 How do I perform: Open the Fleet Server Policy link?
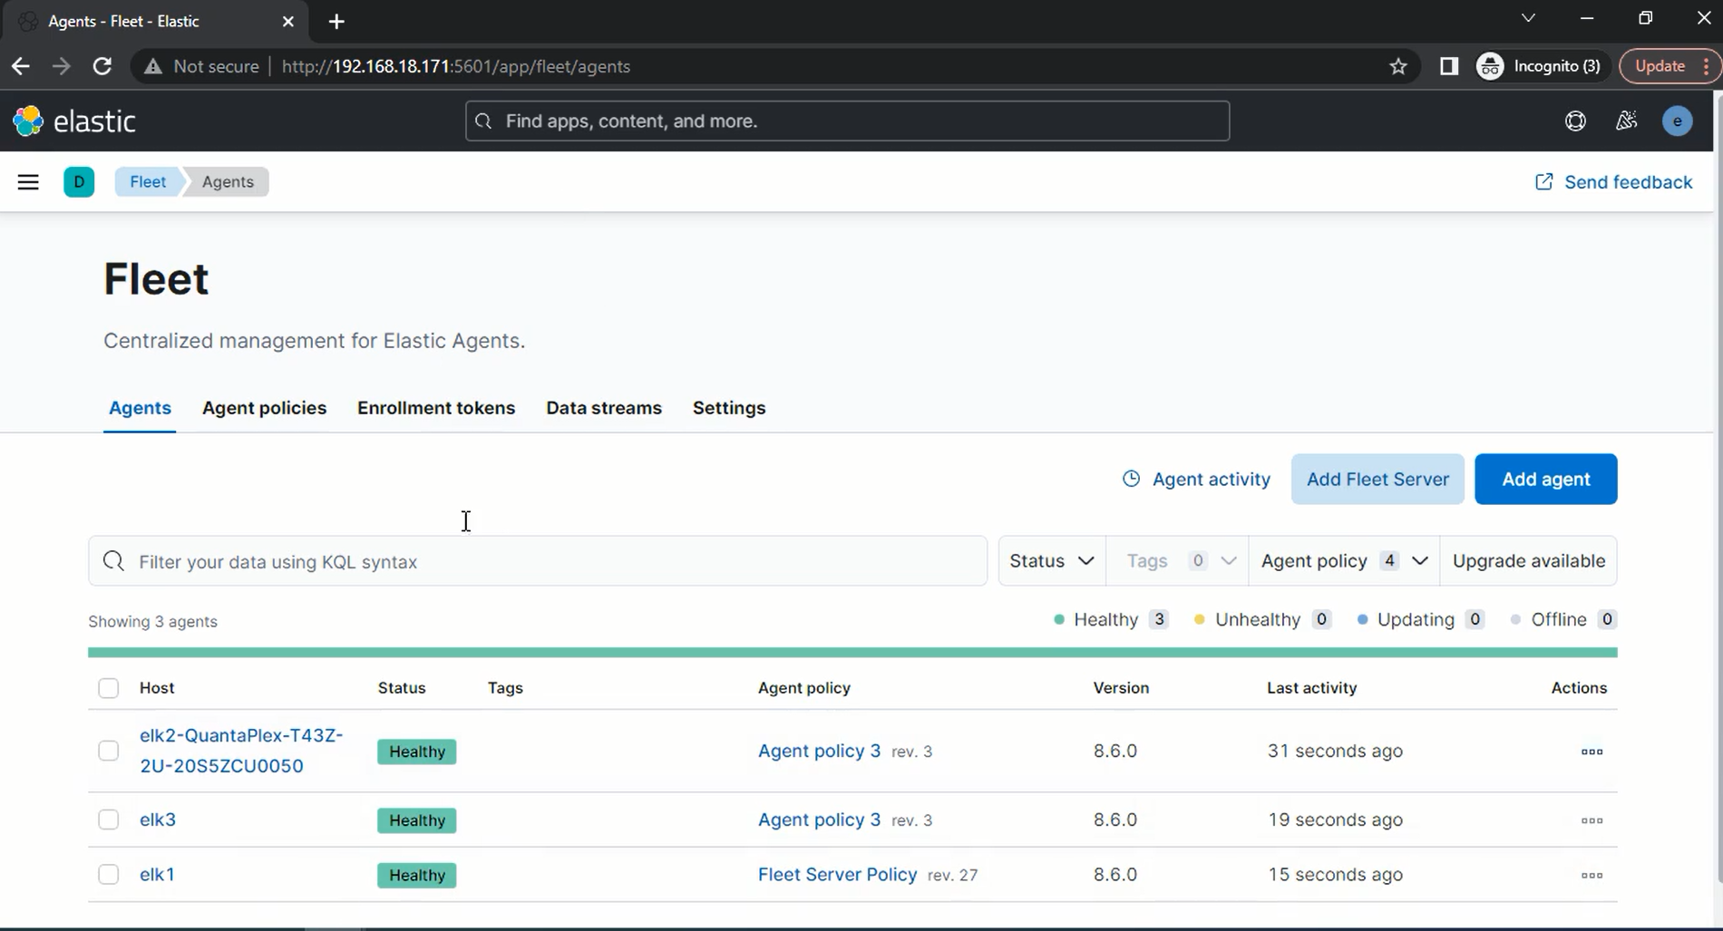click(836, 874)
